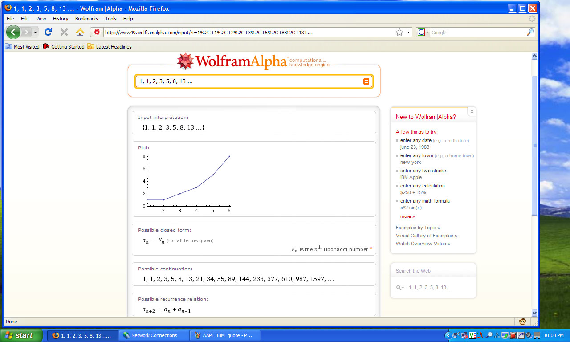The height and width of the screenshot is (342, 570).
Task: Click the orange equals button in the query box
Action: click(366, 81)
